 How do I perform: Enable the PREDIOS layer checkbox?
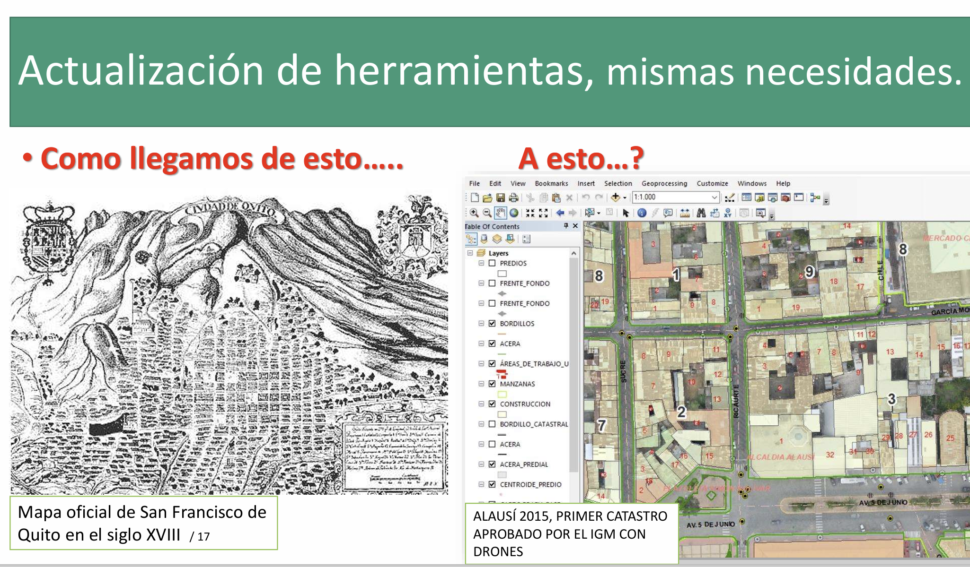click(x=492, y=263)
